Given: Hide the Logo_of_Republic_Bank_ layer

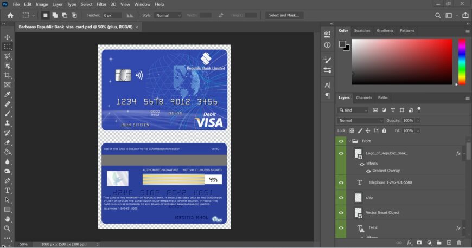Looking at the screenshot, I should coord(341,153).
